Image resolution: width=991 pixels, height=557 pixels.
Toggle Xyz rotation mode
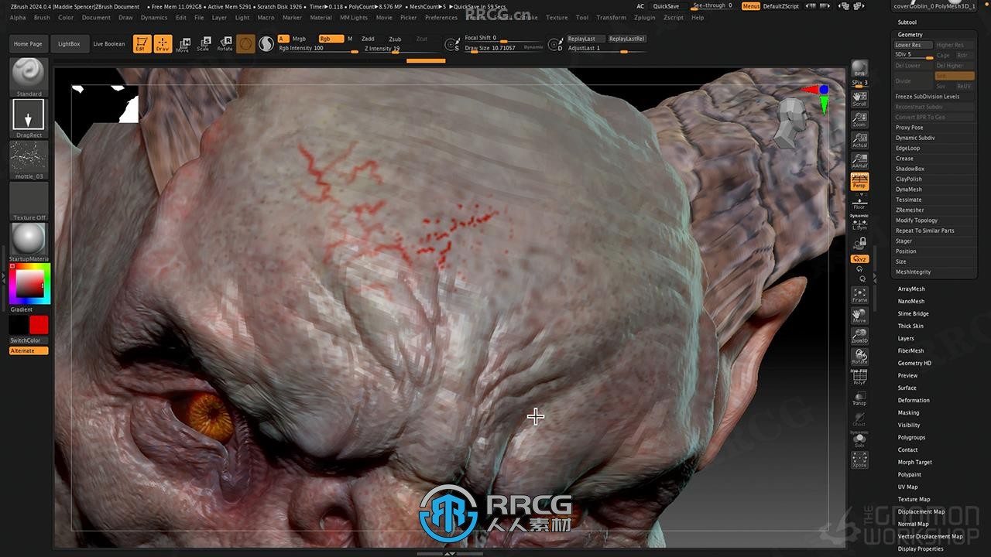859,259
